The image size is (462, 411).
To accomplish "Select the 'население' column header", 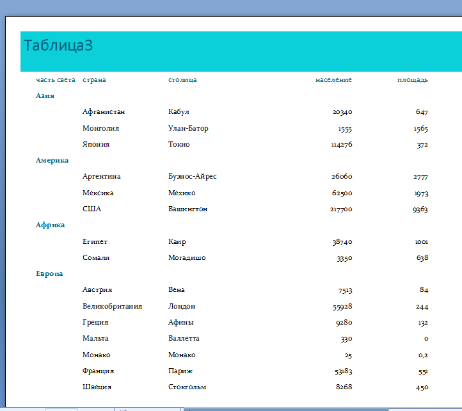I will (x=333, y=79).
